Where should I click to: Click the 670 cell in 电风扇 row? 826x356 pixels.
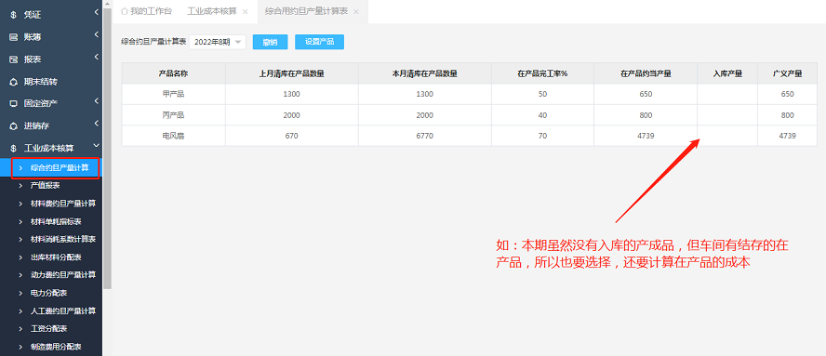(x=292, y=136)
